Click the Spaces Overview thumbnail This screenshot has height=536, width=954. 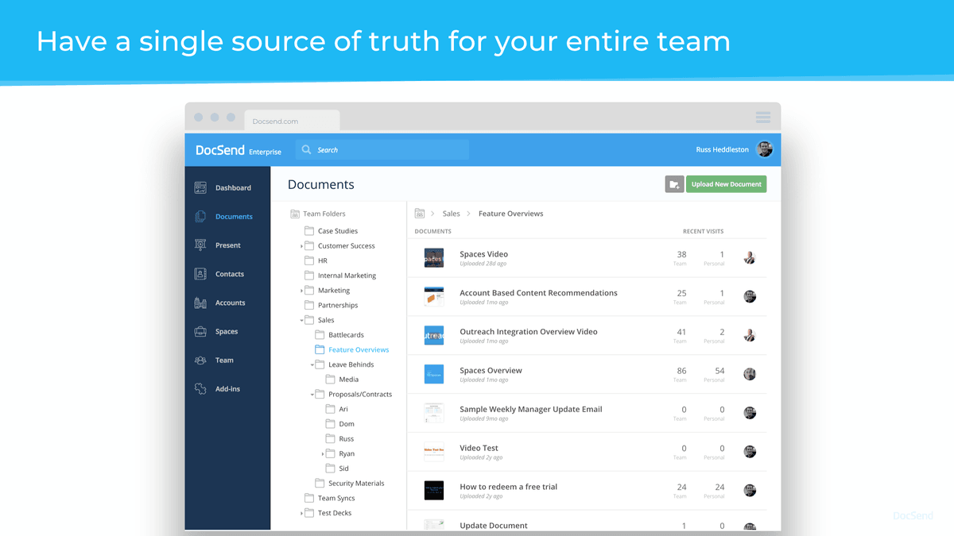point(433,374)
